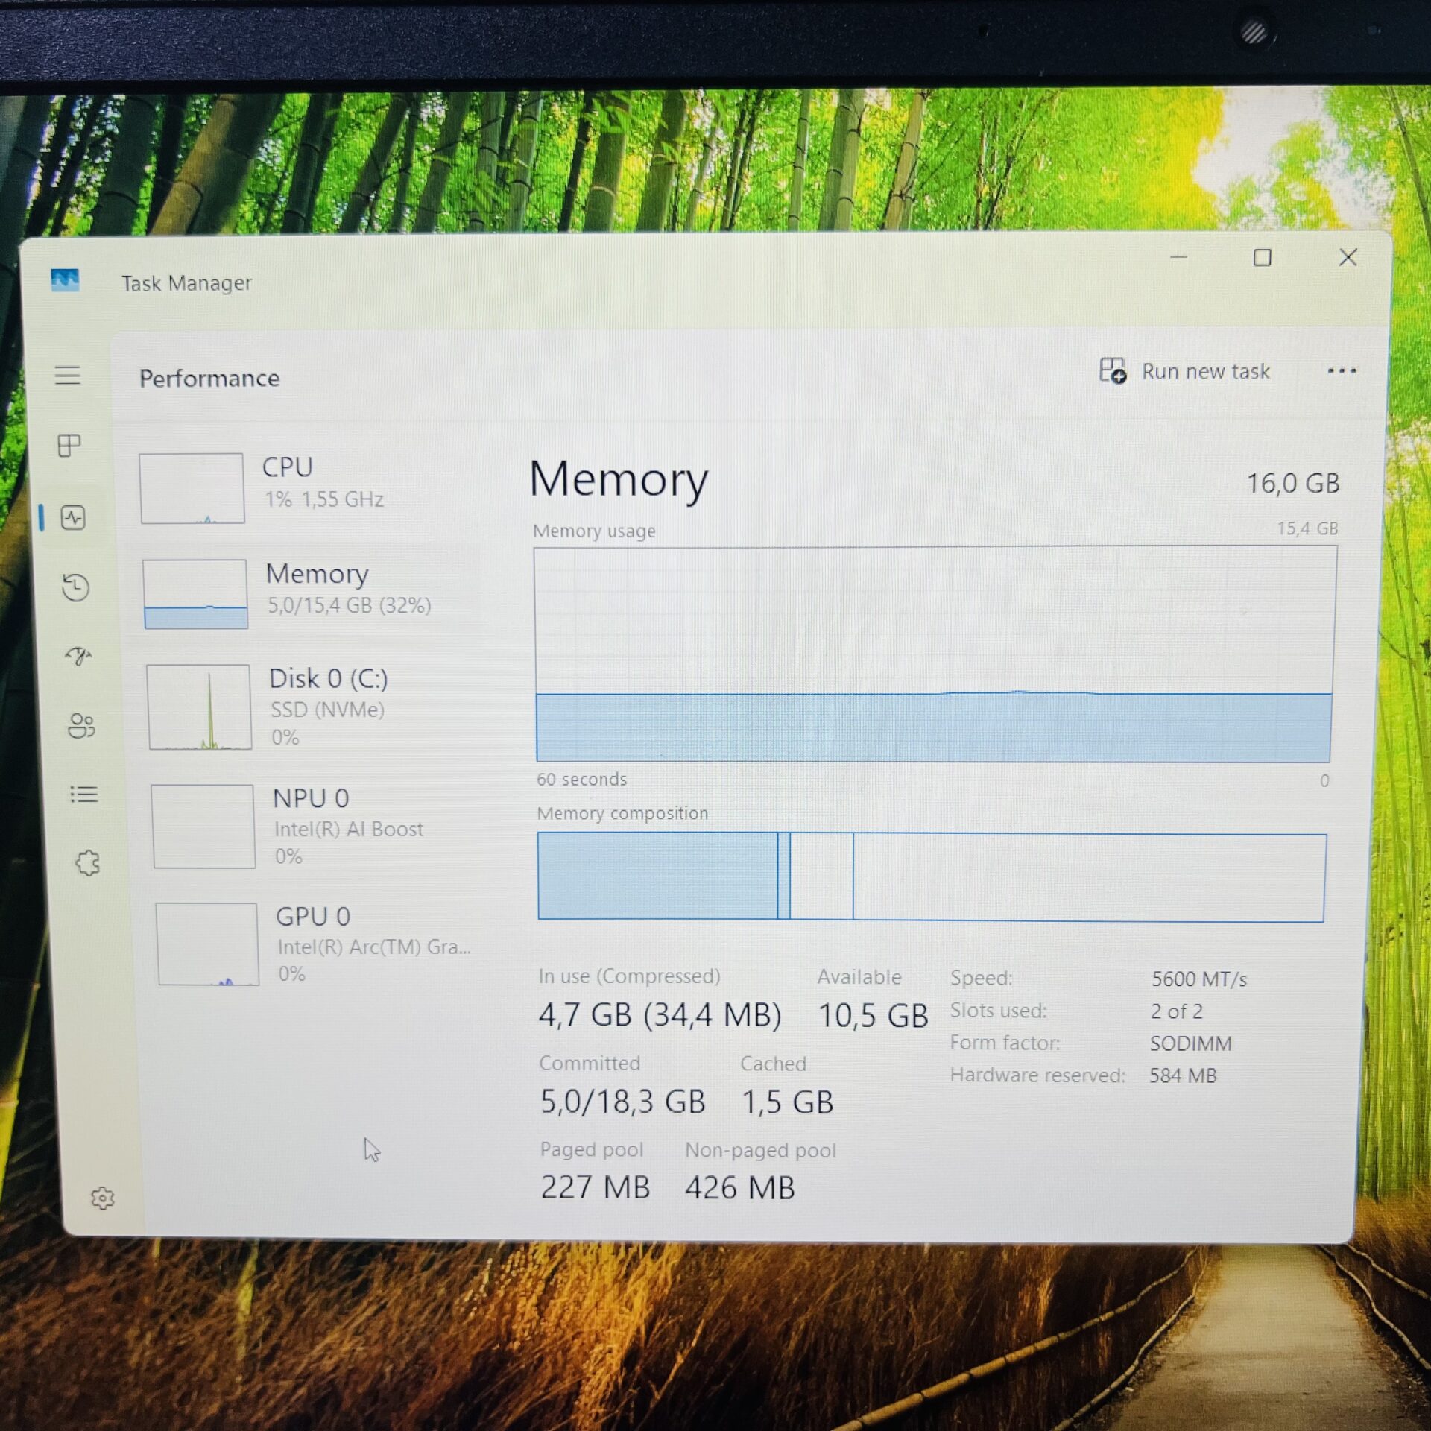Minimize the Task Manager window
Image resolution: width=1431 pixels, height=1431 pixels.
1178,257
